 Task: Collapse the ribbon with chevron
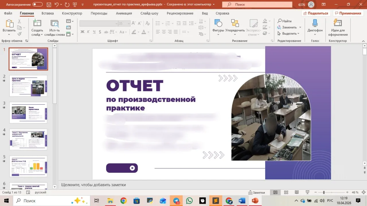[363, 41]
